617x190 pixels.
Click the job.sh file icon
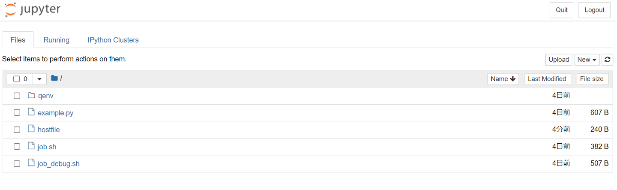(x=31, y=146)
